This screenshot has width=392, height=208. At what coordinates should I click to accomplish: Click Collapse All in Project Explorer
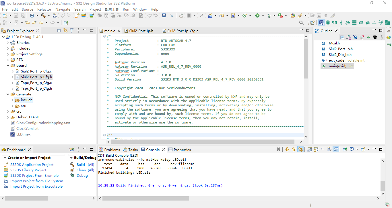pos(59,30)
